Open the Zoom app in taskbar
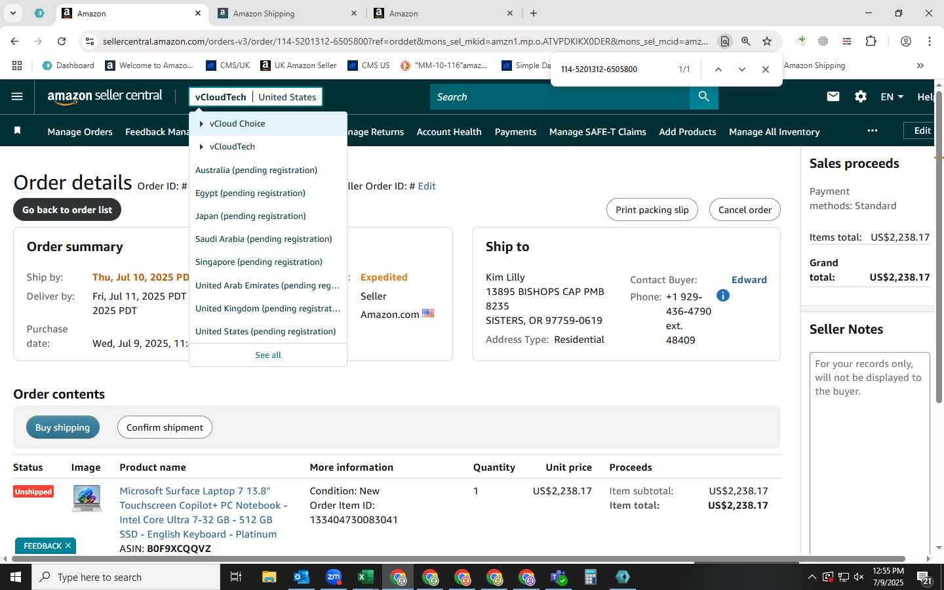 pos(334,577)
